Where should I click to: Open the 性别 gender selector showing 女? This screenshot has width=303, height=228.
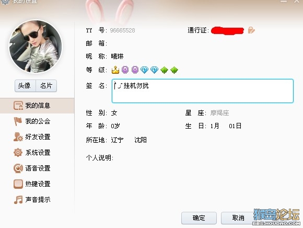coord(114,113)
